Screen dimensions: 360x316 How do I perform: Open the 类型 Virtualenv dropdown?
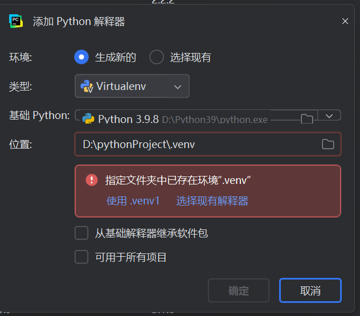[132, 86]
